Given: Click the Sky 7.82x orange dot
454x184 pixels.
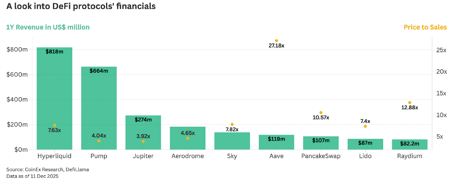Looking at the screenshot, I should (232, 124).
